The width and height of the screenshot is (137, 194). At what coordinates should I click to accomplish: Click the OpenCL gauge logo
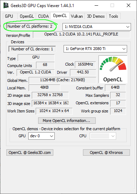[113, 69]
